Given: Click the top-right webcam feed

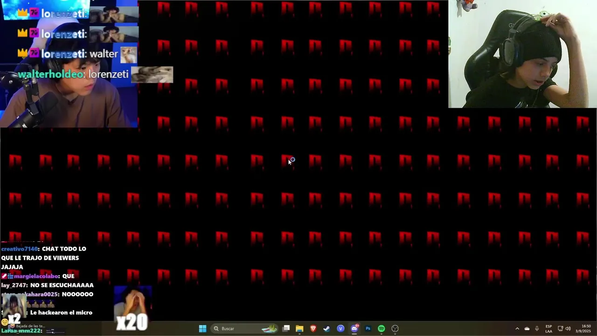Looking at the screenshot, I should click(x=522, y=54).
